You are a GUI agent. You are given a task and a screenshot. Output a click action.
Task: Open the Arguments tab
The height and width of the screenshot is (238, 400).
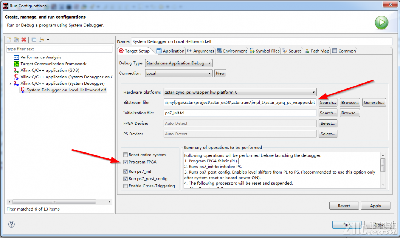pos(200,51)
